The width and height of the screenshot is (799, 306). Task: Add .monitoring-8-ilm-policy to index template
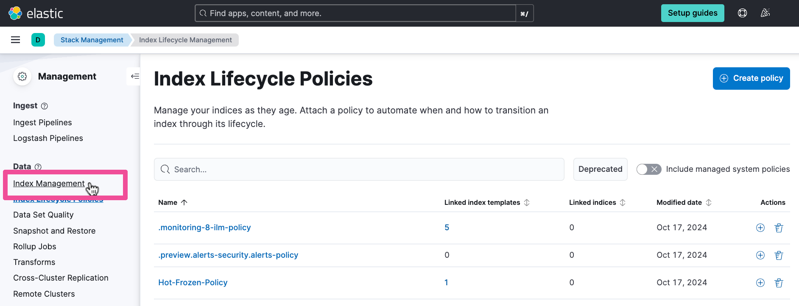click(x=760, y=228)
